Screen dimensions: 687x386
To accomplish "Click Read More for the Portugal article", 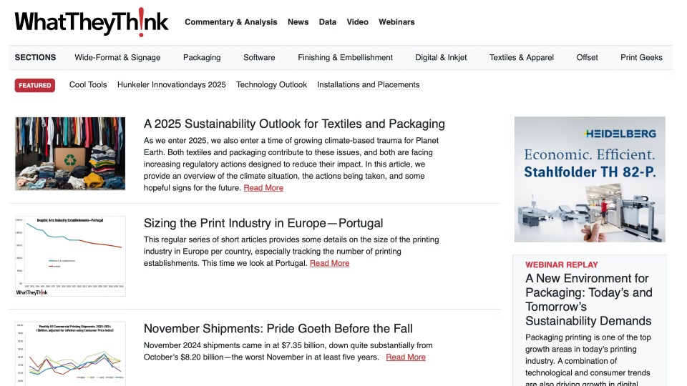I will pos(329,264).
